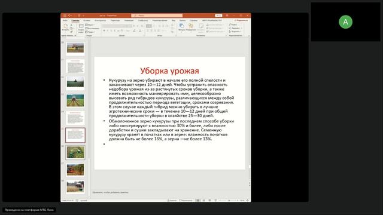This screenshot has width=383, height=215.
Task: Start the slide show from the status bar
Action: 215,201
